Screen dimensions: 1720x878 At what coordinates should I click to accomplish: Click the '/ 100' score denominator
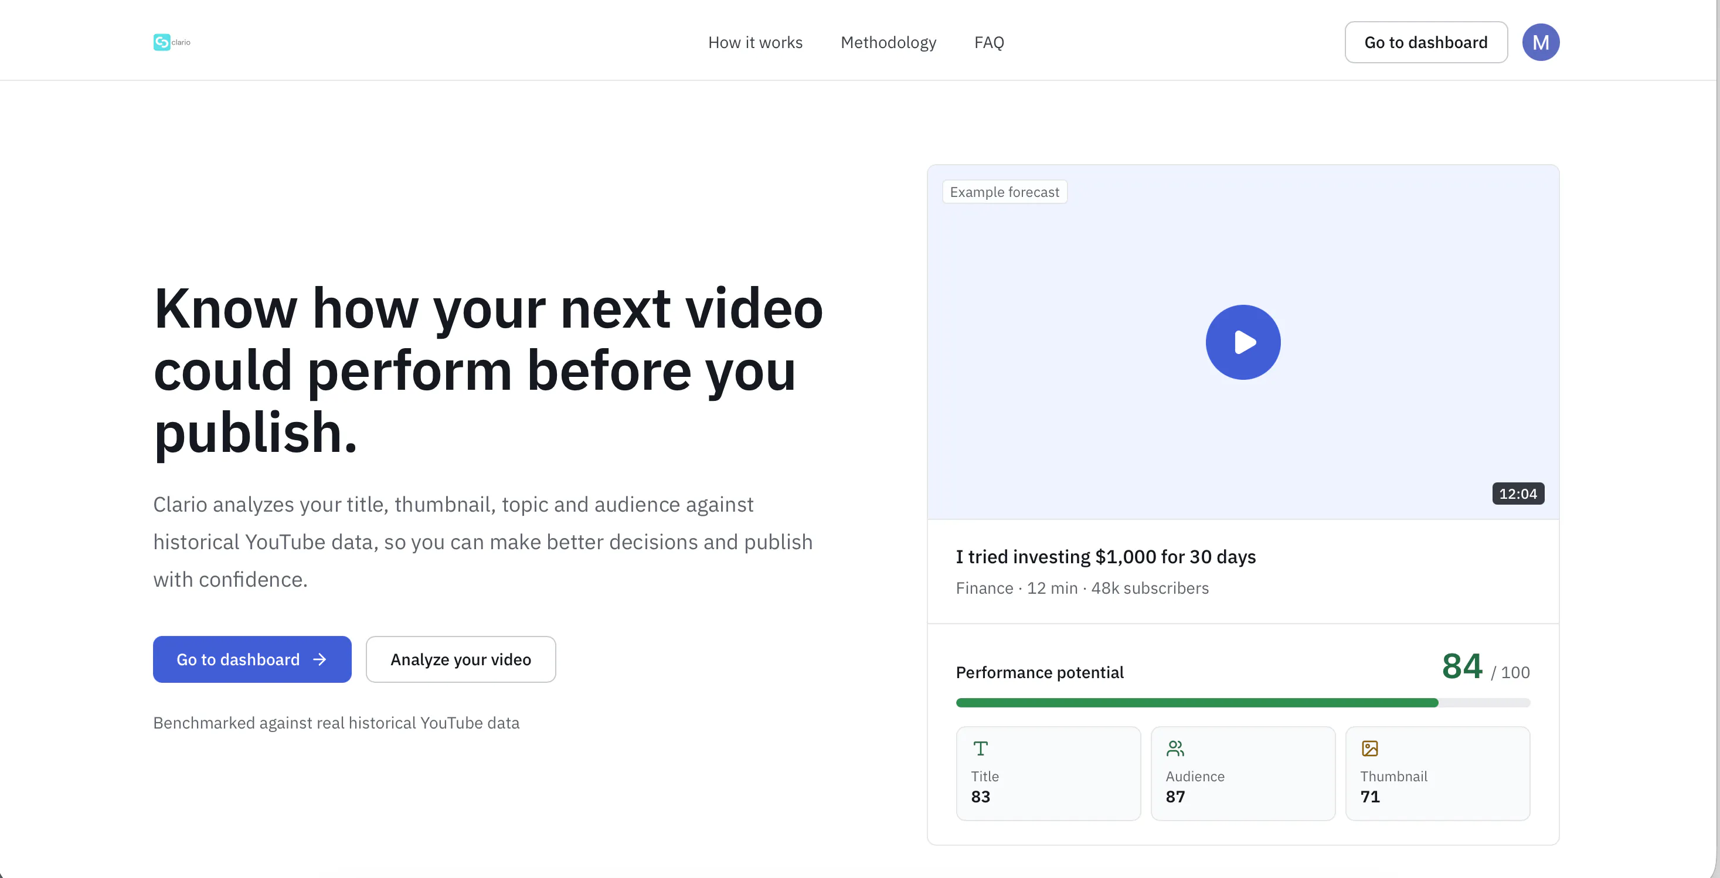(1510, 672)
